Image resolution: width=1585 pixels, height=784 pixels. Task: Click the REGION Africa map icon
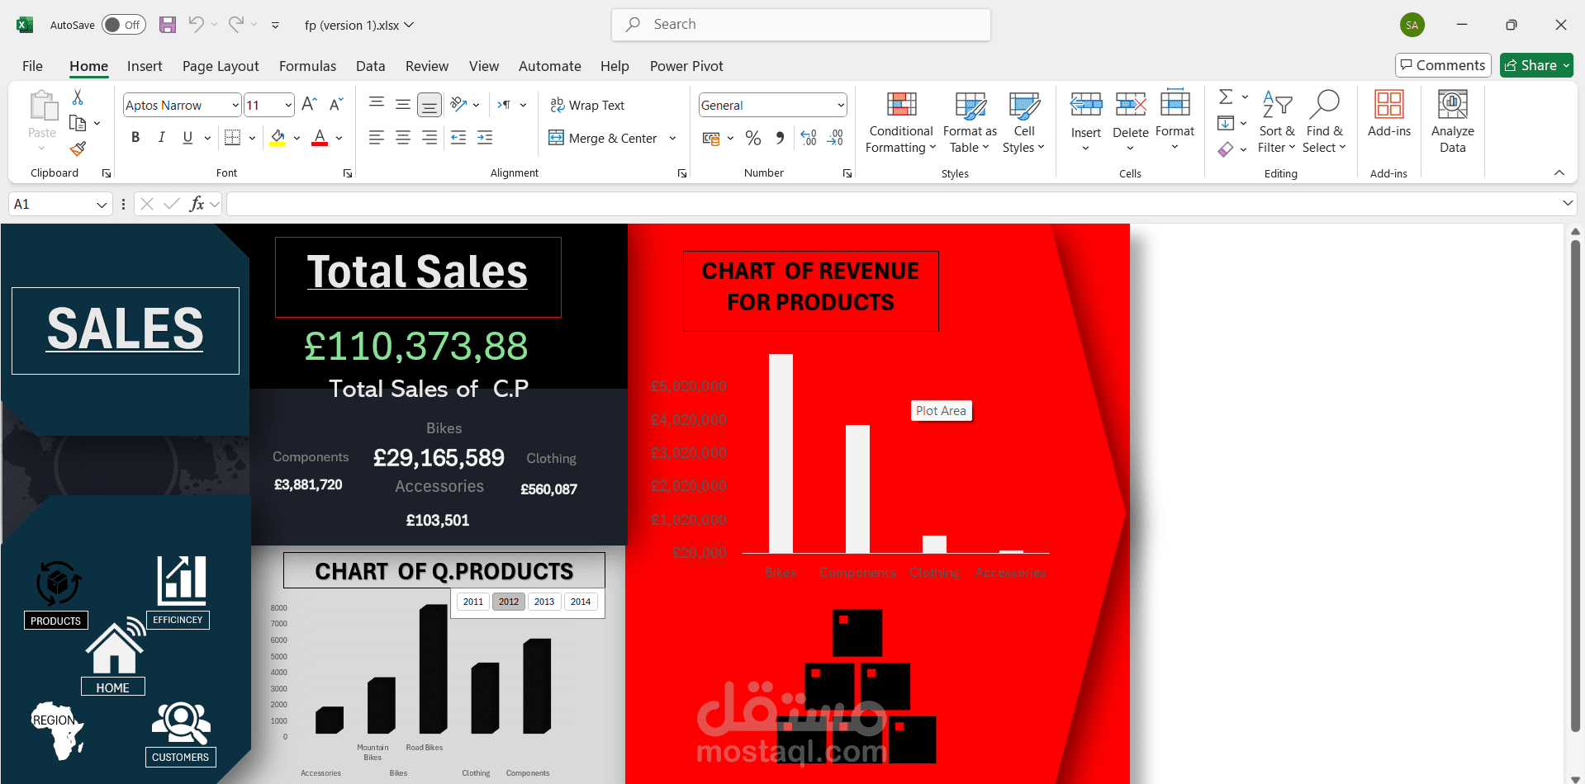pyautogui.click(x=58, y=730)
